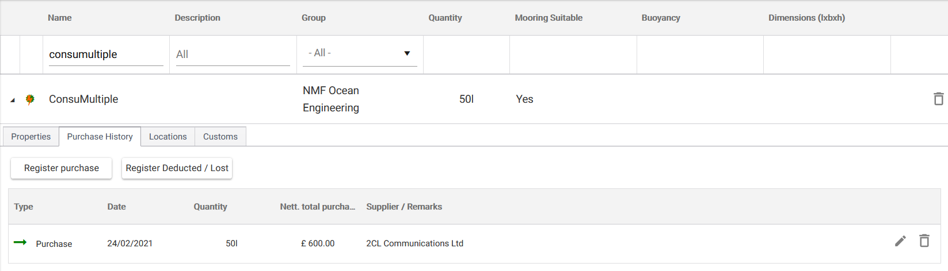The image size is (948, 271).
Task: Sort by Mooring Suitable column header
Action: coord(549,18)
